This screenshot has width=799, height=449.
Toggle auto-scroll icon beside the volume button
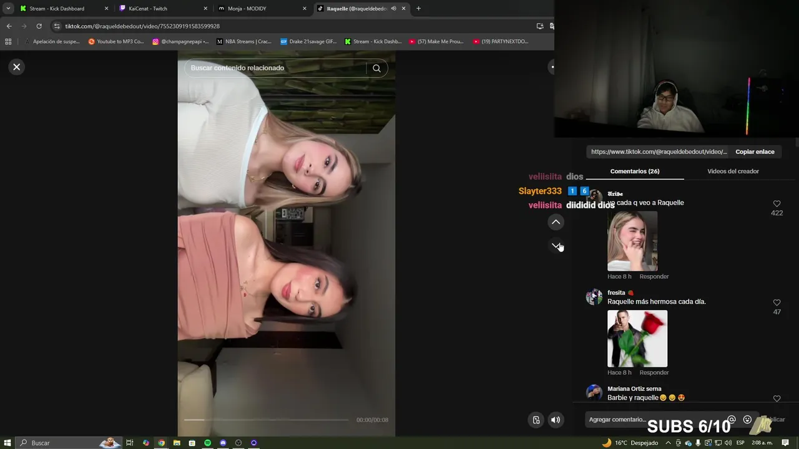[x=536, y=420]
